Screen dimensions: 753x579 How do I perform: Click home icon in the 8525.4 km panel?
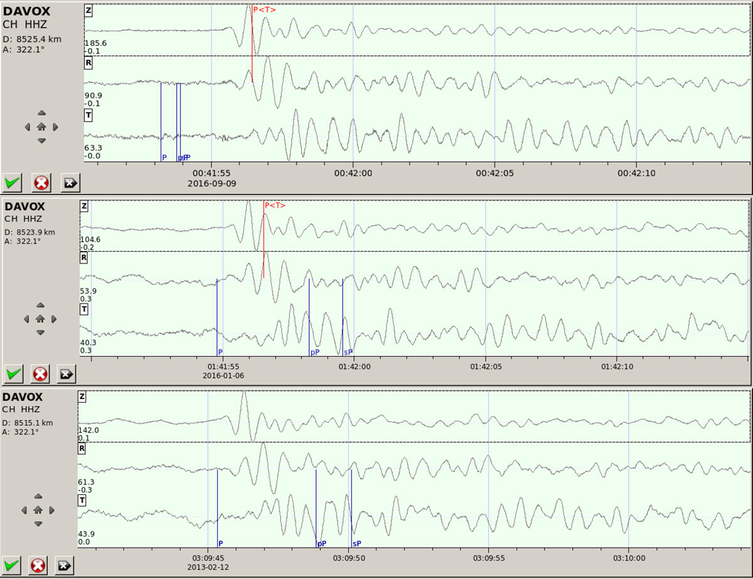point(41,127)
